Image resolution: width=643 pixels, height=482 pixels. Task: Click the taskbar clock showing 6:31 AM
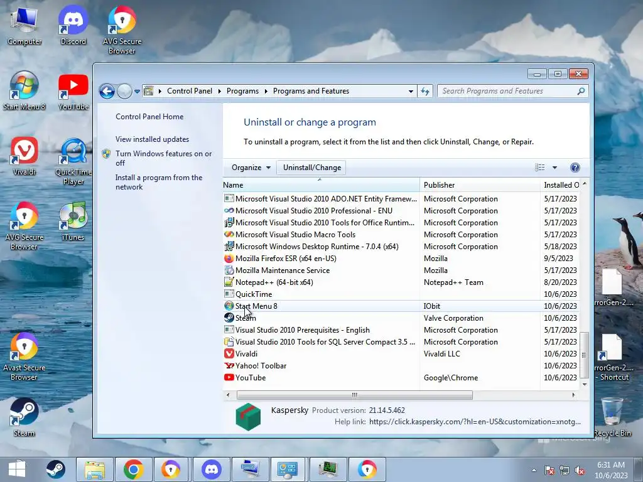611,470
